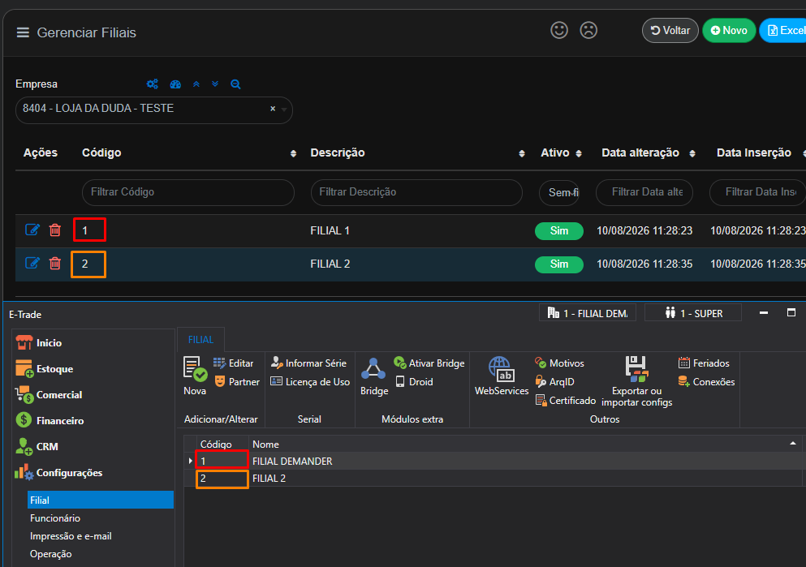Sort table by Código column arrows
The image size is (806, 567).
293,153
